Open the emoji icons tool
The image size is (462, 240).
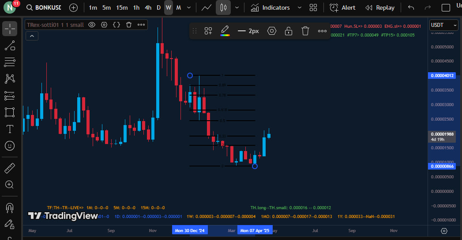[10, 145]
